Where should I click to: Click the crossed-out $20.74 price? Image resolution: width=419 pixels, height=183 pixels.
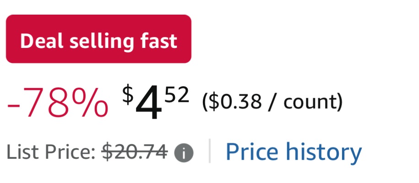click(134, 152)
